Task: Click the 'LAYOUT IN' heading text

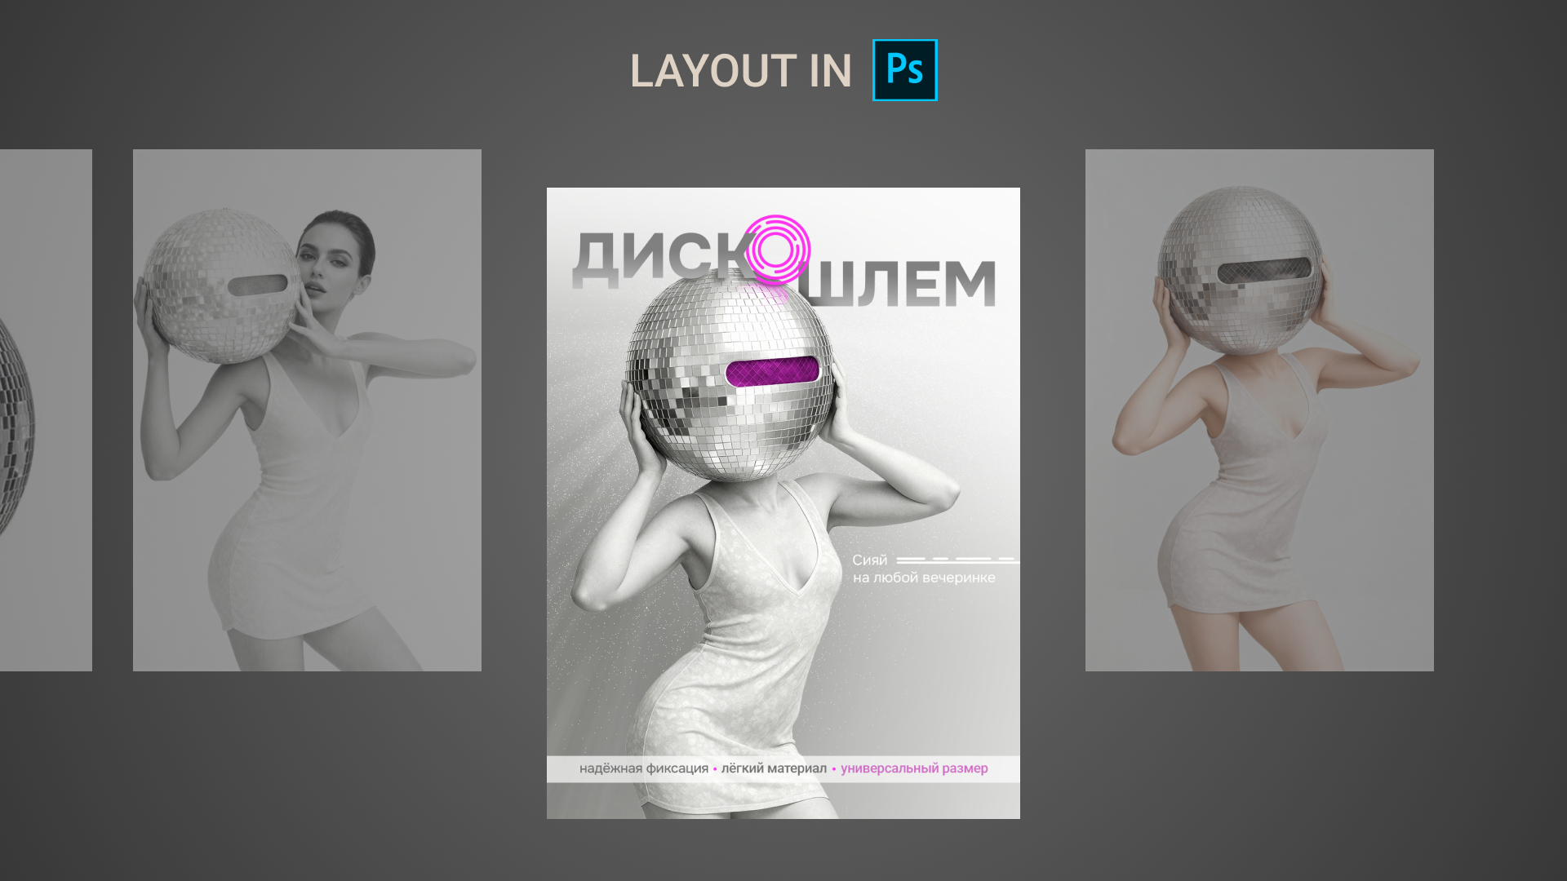Action: 741,71
